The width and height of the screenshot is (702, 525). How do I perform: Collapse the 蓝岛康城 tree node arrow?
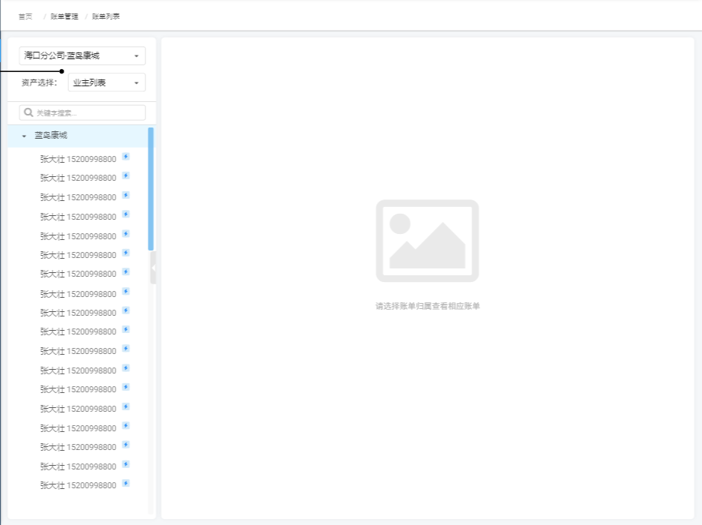[x=24, y=136]
